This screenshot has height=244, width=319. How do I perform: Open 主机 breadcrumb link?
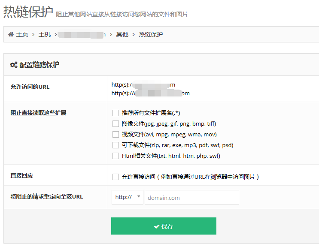(44, 34)
